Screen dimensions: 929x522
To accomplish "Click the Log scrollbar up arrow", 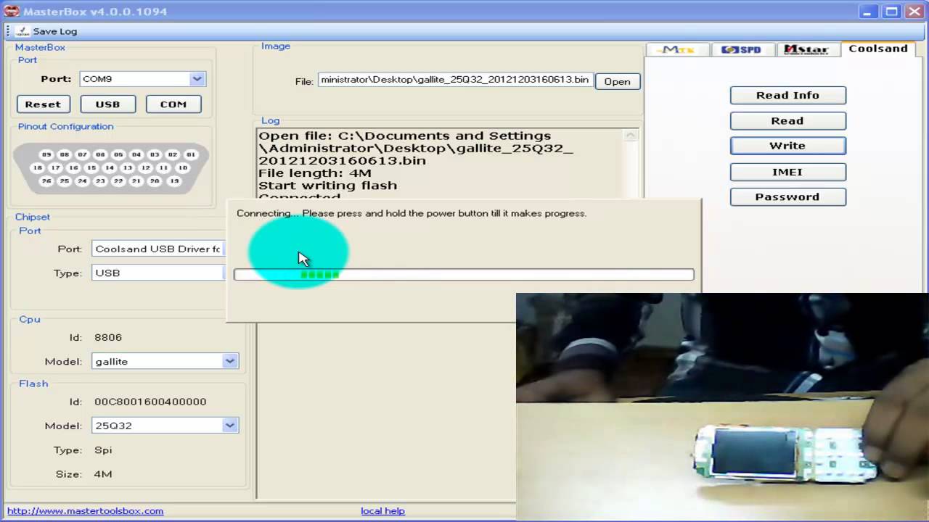I will (x=631, y=136).
